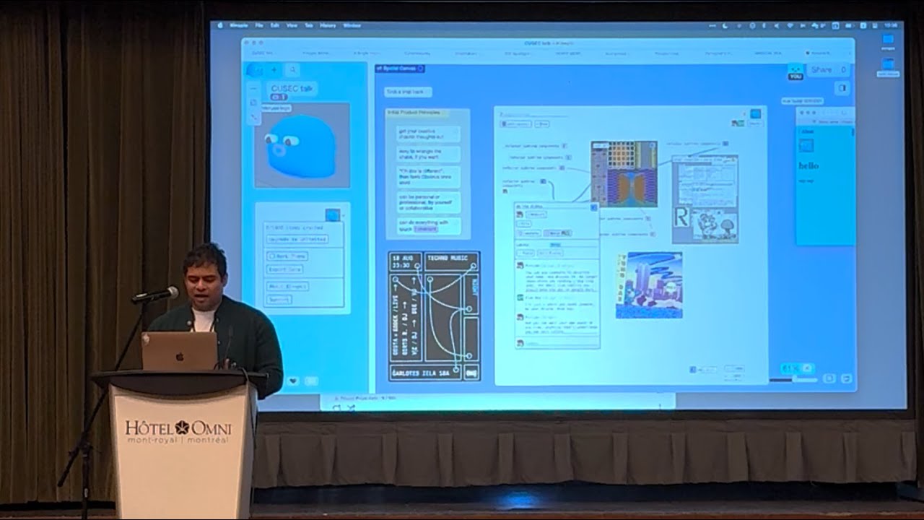
Task: Open the File menu
Action: click(x=258, y=25)
